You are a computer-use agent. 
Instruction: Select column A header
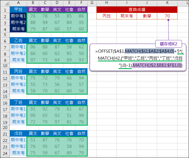pyautogui.click(x=18, y=3)
